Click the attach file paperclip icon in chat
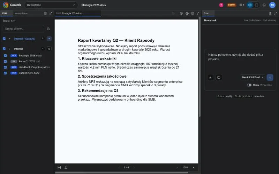Viewport: 279px width, 174px height. 210,77
